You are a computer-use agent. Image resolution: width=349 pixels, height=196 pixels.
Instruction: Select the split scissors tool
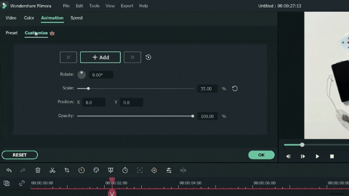coord(52,170)
